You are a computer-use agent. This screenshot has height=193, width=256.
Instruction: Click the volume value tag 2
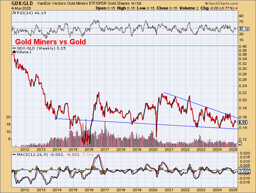[x=240, y=143]
